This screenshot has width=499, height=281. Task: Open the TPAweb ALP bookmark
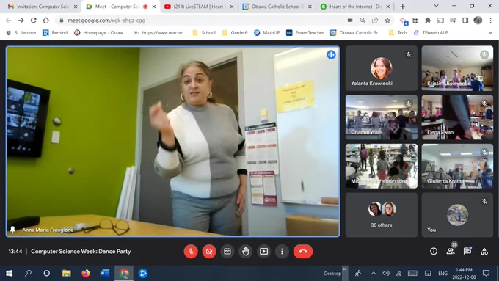click(x=431, y=33)
